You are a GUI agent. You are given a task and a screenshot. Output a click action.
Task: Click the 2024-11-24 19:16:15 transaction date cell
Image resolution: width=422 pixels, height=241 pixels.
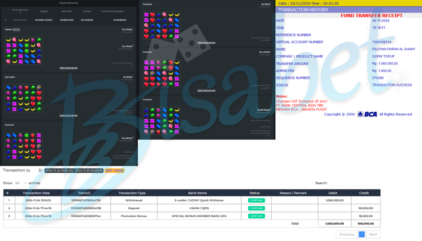[x=38, y=200]
